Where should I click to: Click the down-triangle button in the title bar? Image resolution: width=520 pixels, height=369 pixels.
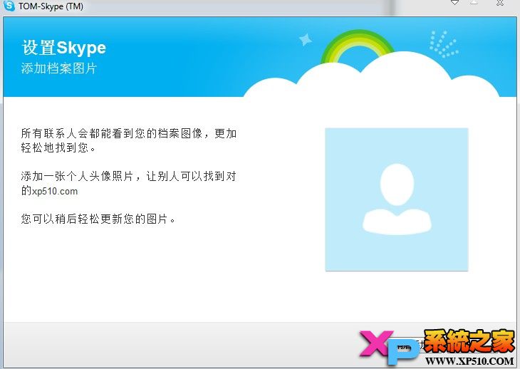coord(454,3)
